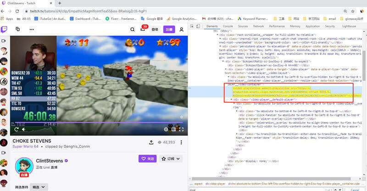
Task: Click the lower camera icon in the sidebar
Action: [x=4, y=152]
